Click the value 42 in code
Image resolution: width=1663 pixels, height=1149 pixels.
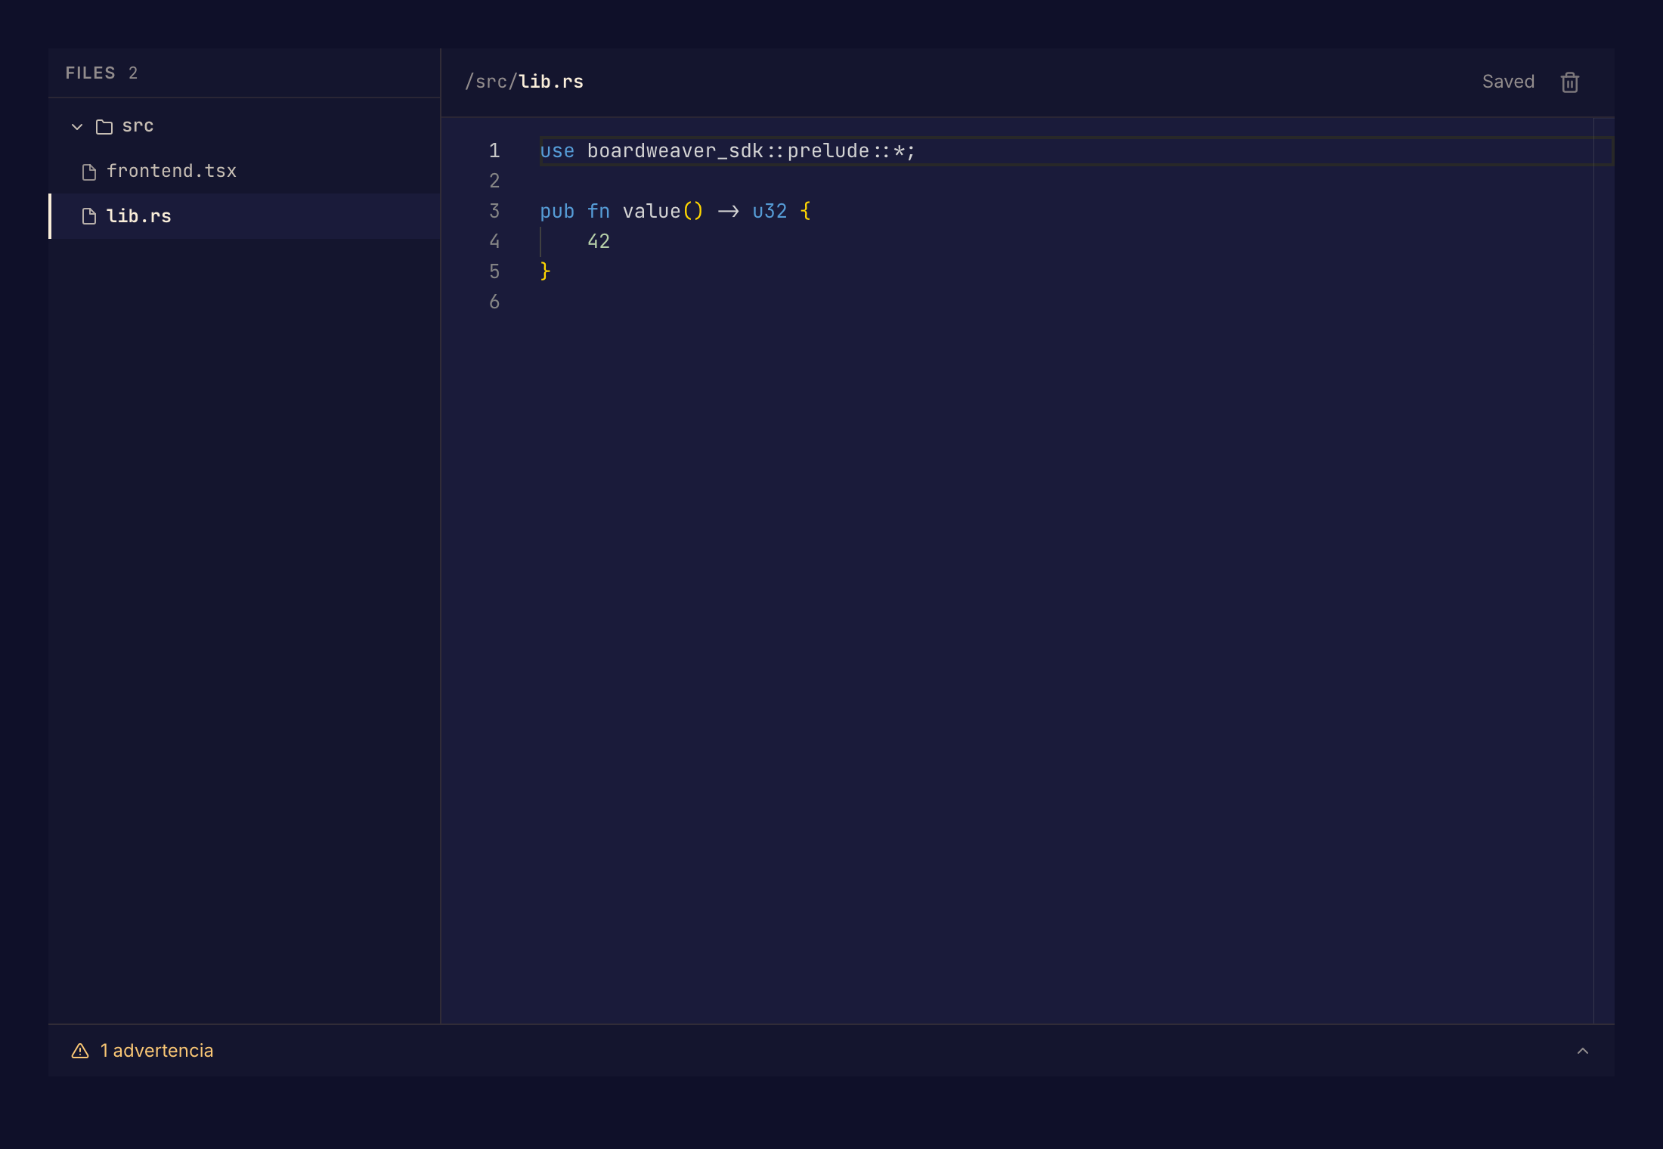pyautogui.click(x=599, y=241)
